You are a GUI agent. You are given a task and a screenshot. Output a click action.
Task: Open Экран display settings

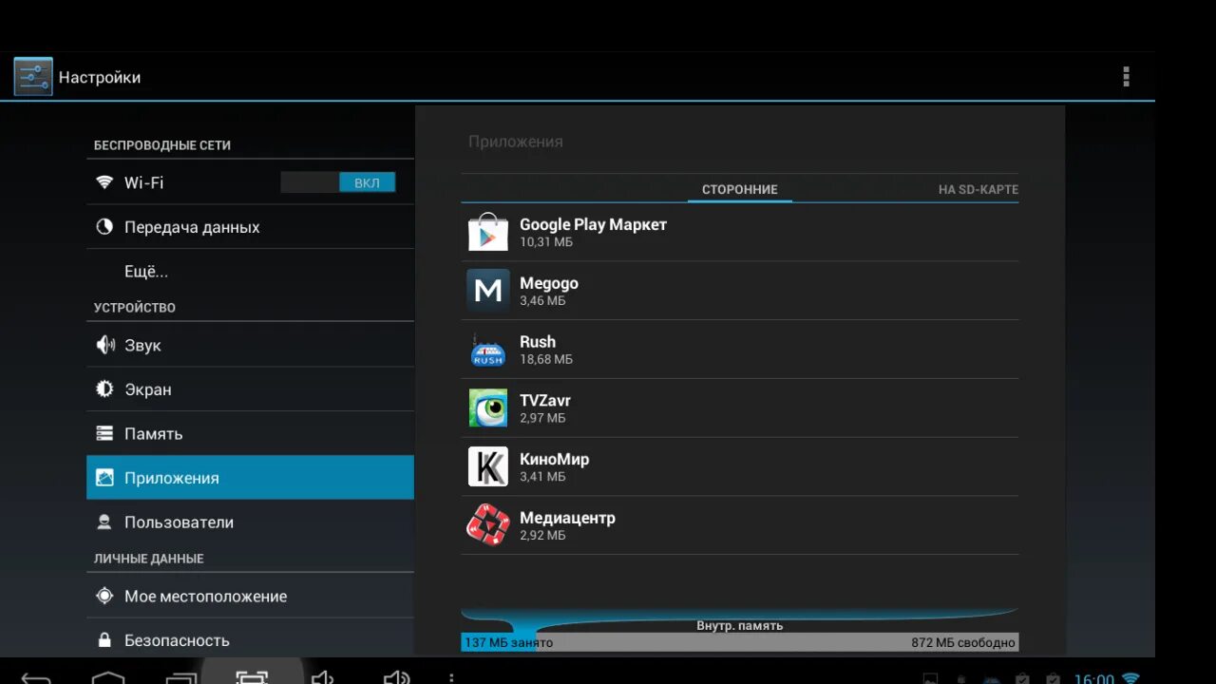(250, 389)
